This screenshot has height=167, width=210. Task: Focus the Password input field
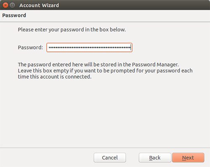pos(89,48)
